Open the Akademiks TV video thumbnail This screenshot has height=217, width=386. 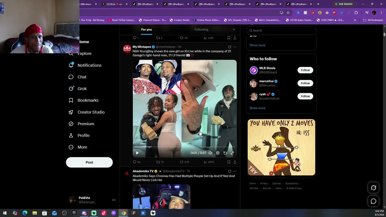pyautogui.click(x=161, y=197)
